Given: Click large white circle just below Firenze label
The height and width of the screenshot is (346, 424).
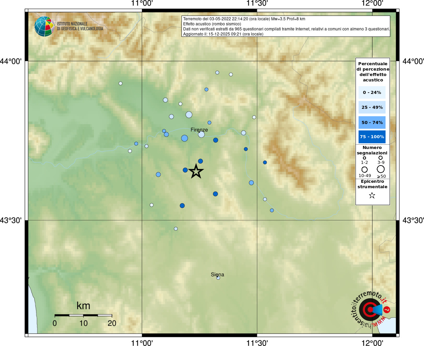Looking at the screenshot, I should pyautogui.click(x=201, y=134).
